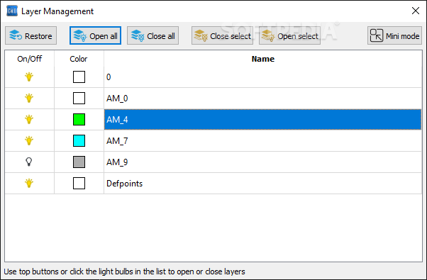Click the AM_0 white color swatch
427x280 pixels.
pyautogui.click(x=79, y=99)
